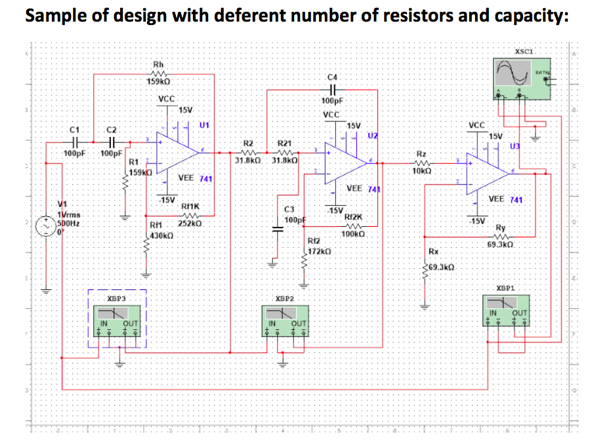The width and height of the screenshot is (592, 442).
Task: Click channel B input on the oscilloscope
Action: pyautogui.click(x=519, y=95)
